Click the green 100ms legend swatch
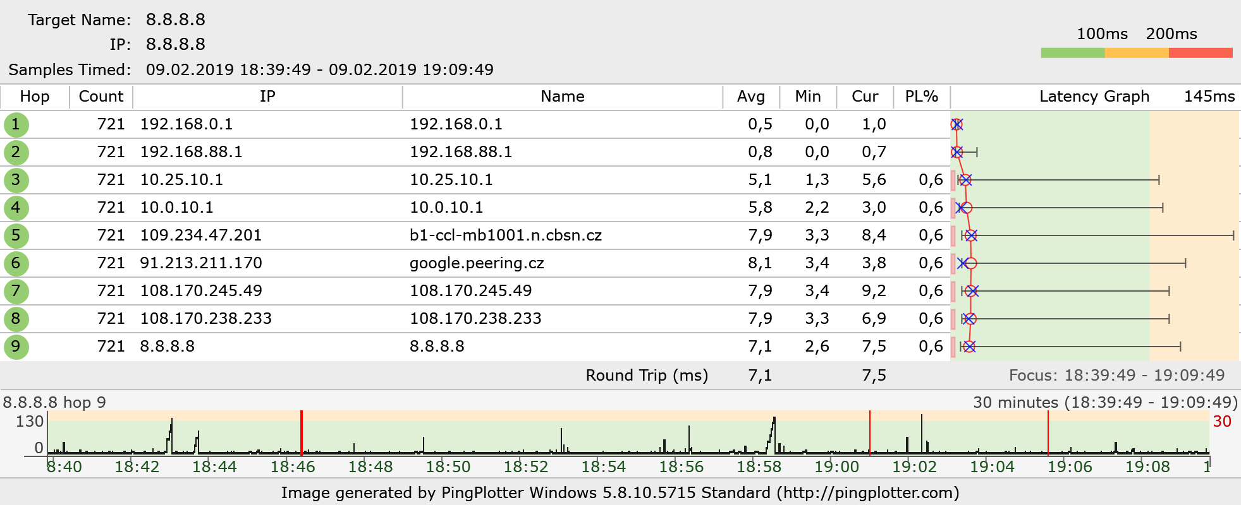The image size is (1241, 505). click(1072, 53)
